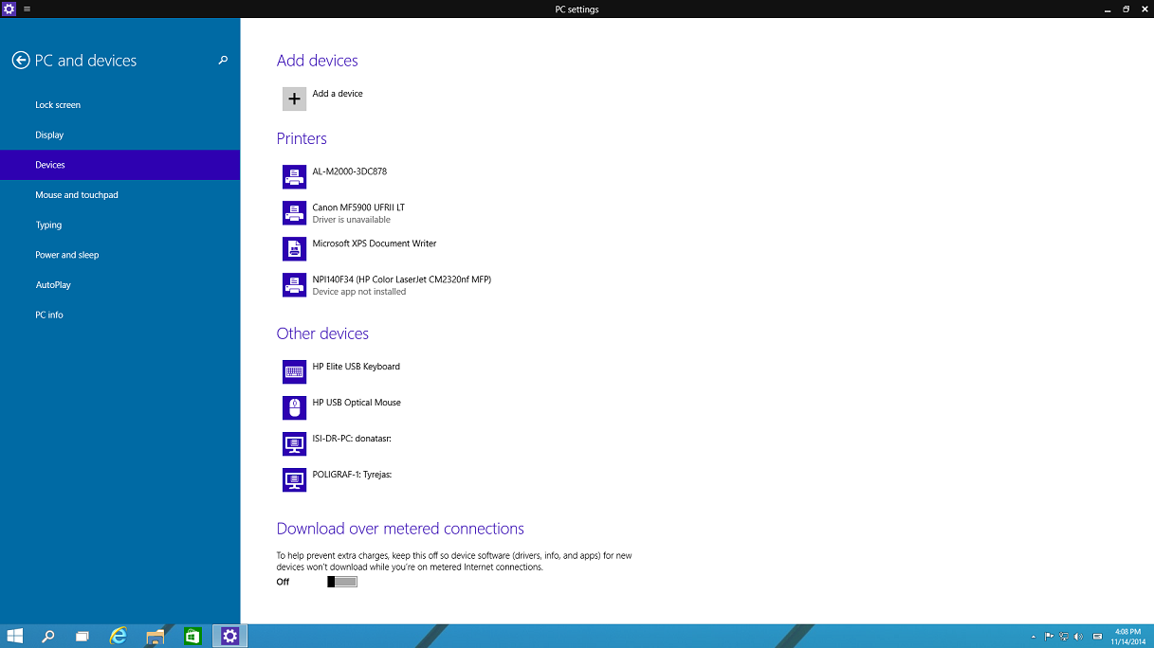Click the plus icon to add a device
The width and height of the screenshot is (1154, 648).
pos(294,99)
